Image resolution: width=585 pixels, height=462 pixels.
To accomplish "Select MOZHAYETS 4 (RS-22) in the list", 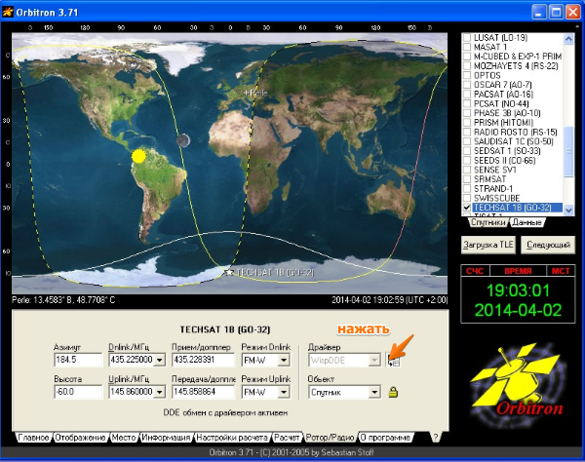I will click(516, 65).
